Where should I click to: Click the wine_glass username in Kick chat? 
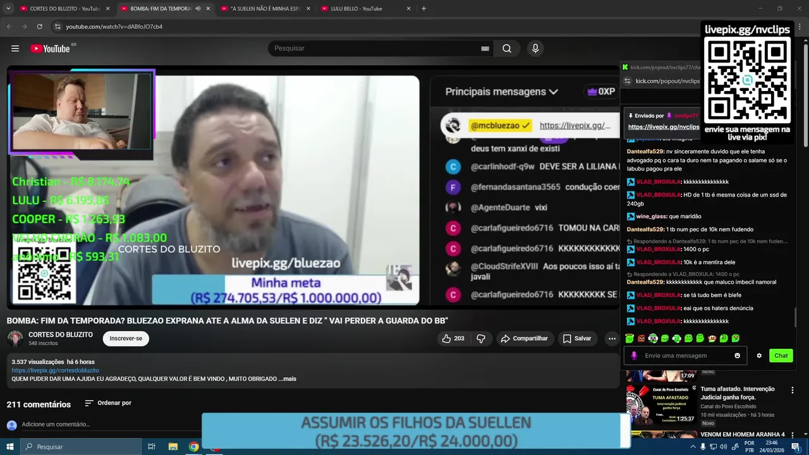(652, 216)
